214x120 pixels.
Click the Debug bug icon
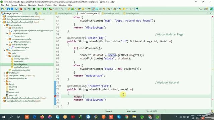pos(38,9)
